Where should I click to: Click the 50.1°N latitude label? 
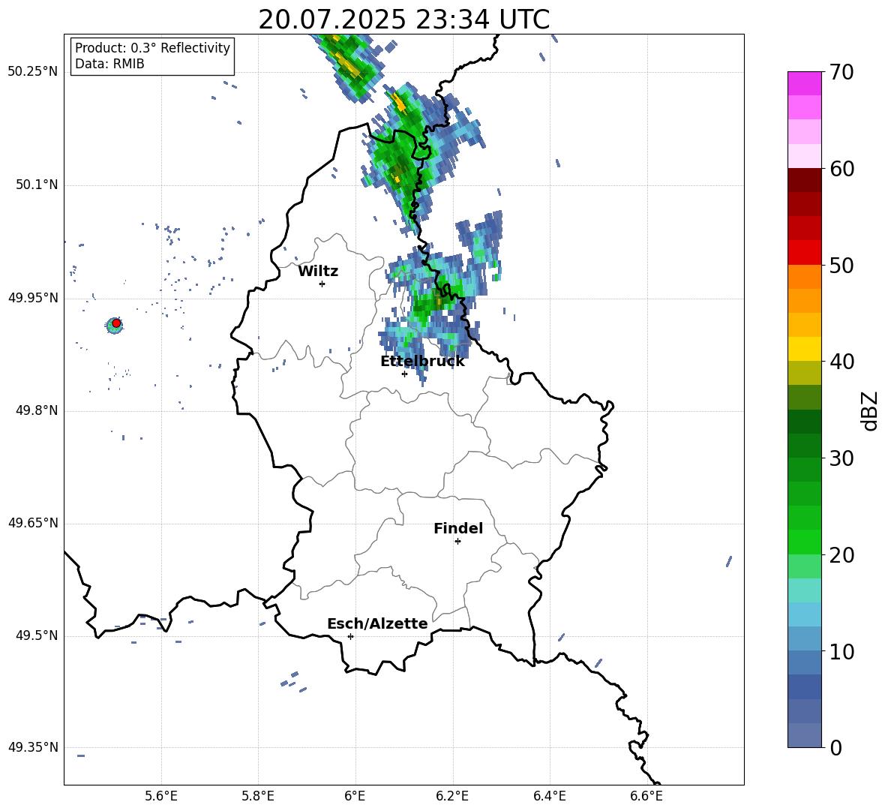click(x=36, y=185)
